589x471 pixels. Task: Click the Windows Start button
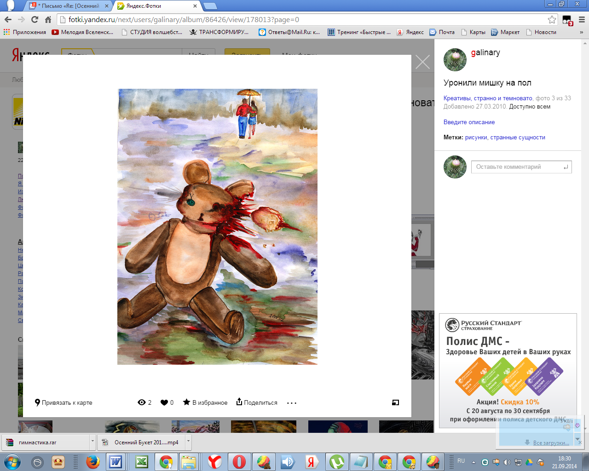12,461
